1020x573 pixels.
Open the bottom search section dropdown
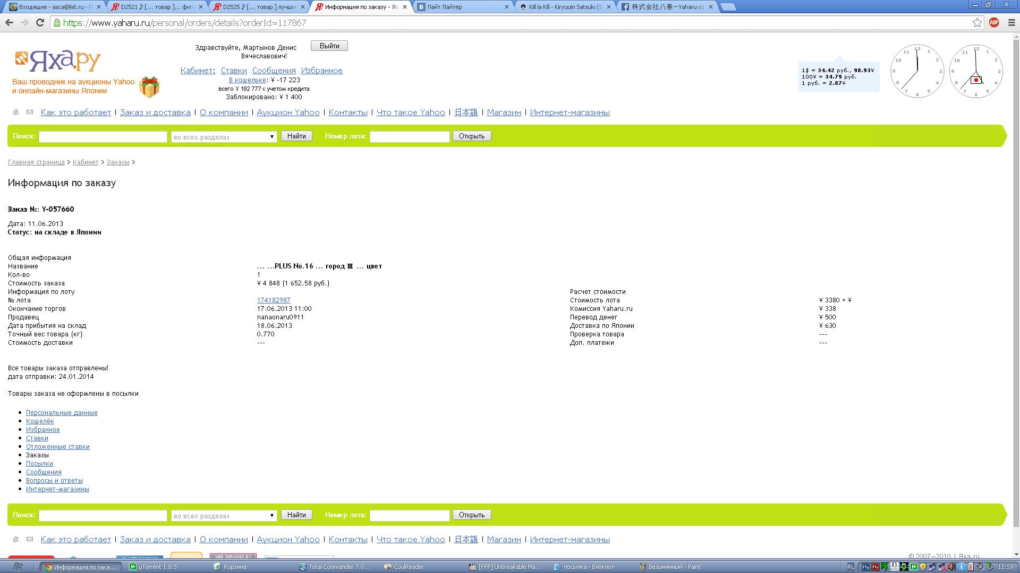[x=224, y=516]
